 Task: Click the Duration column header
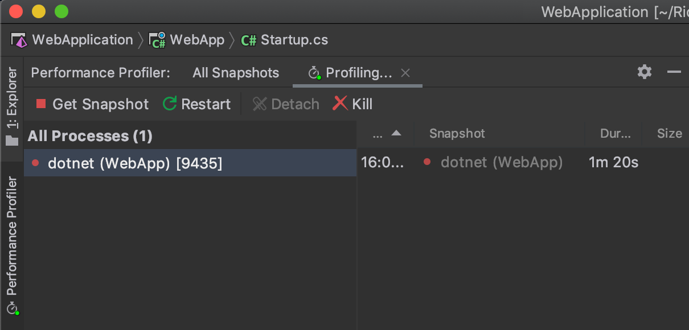[x=615, y=134]
